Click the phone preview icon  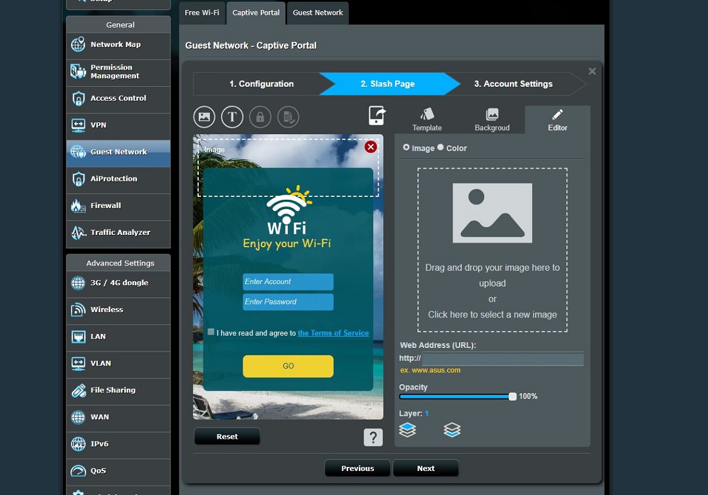click(377, 115)
